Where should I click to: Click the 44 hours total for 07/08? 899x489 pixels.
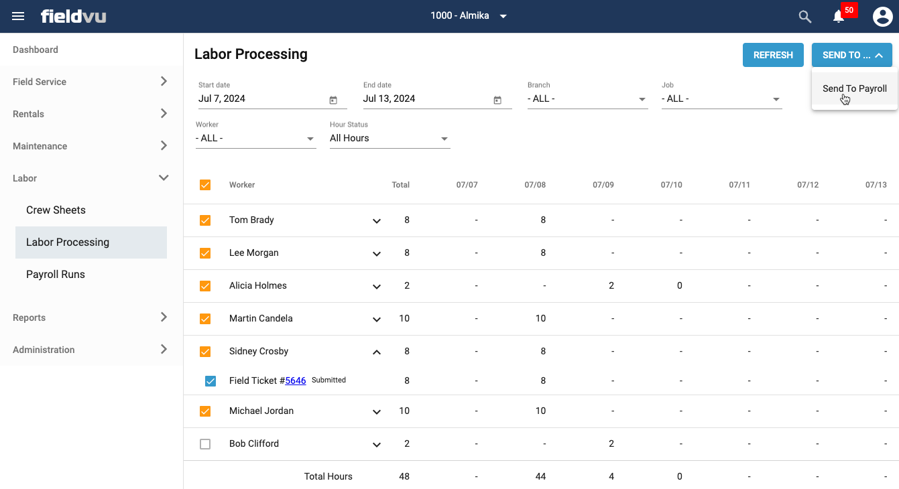[x=540, y=476]
